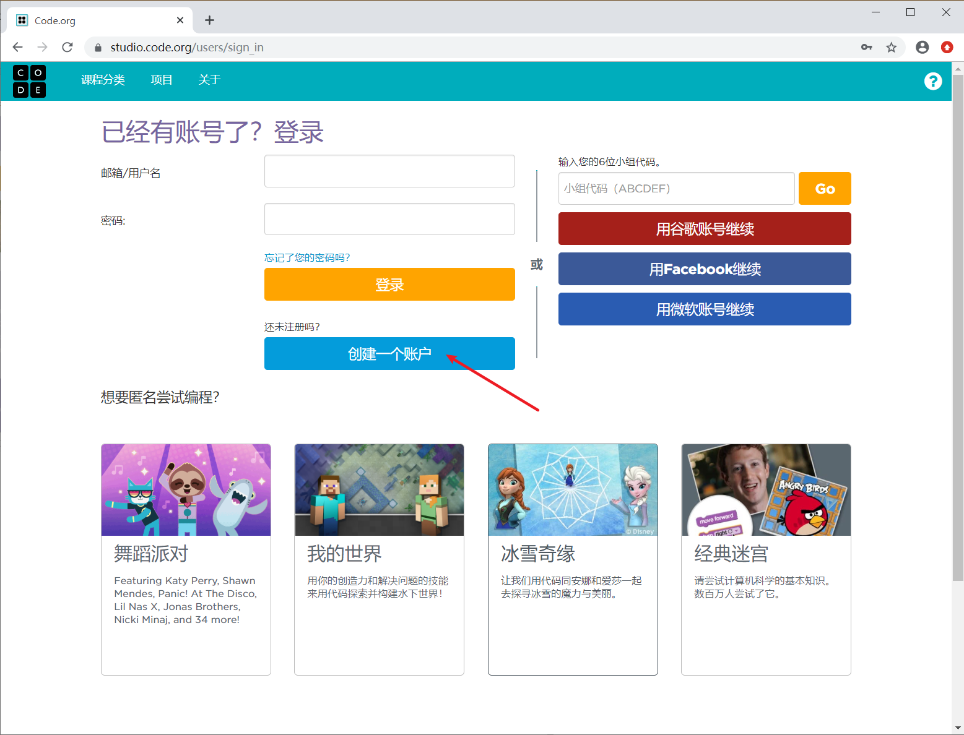Click the 让我们用代码同安娜和爱莎 description

tap(571, 587)
